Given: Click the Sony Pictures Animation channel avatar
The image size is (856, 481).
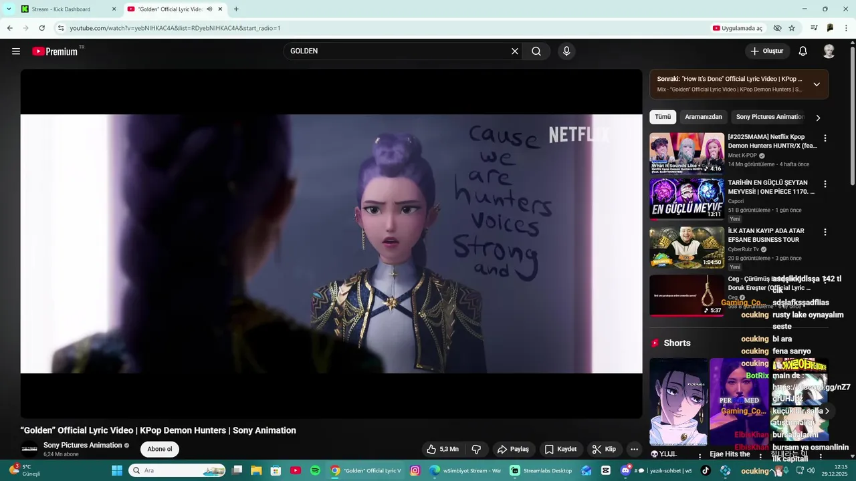Looking at the screenshot, I should click(x=29, y=449).
